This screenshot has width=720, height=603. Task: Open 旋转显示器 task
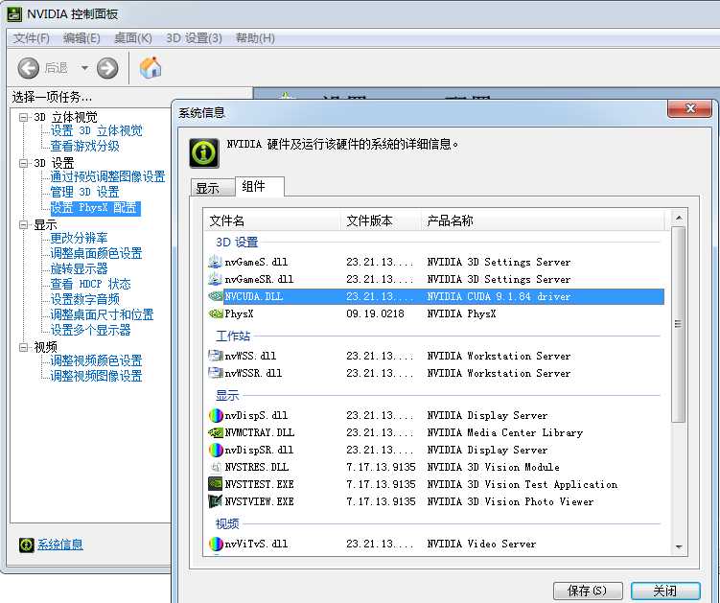point(79,268)
